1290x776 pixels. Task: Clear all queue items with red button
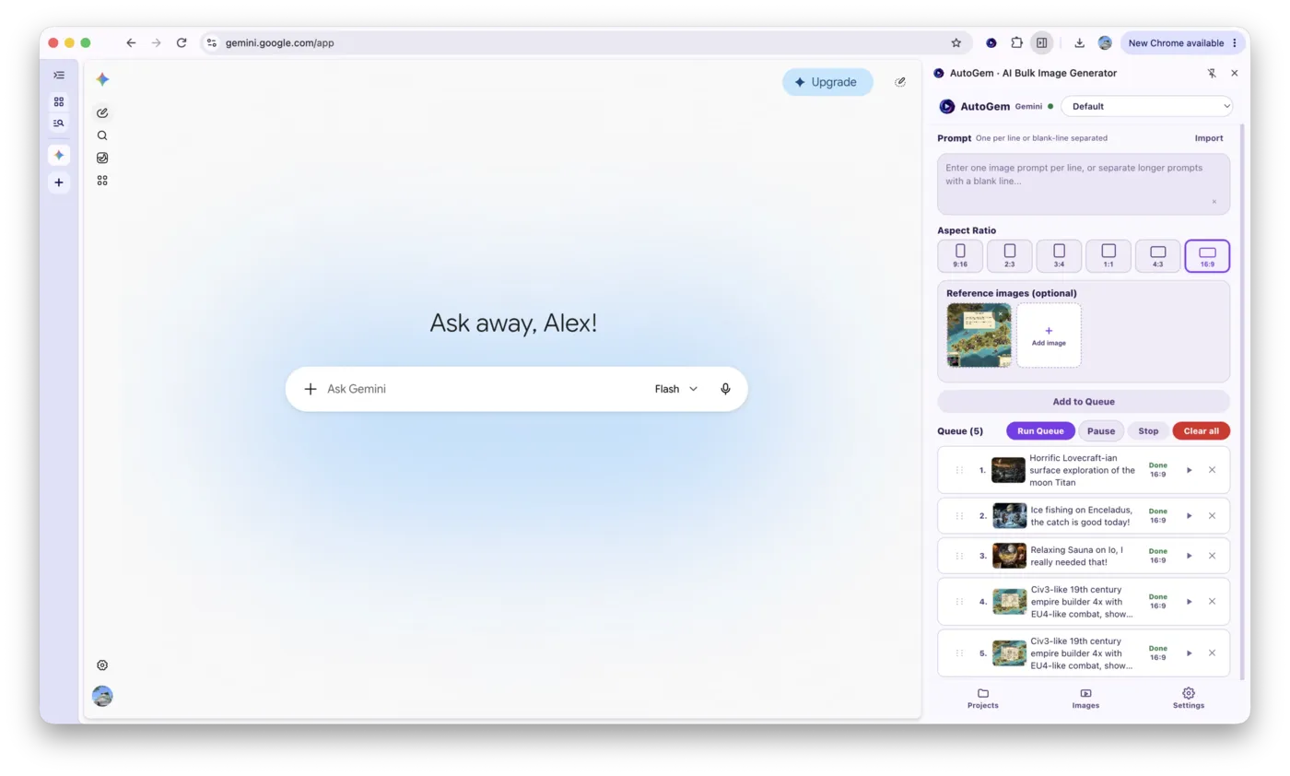pos(1201,430)
